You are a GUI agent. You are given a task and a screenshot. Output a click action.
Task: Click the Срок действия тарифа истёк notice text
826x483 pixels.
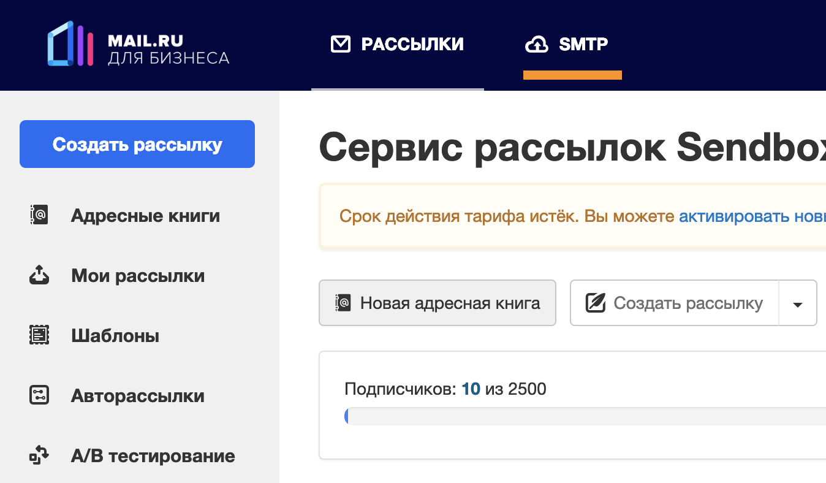pos(458,216)
